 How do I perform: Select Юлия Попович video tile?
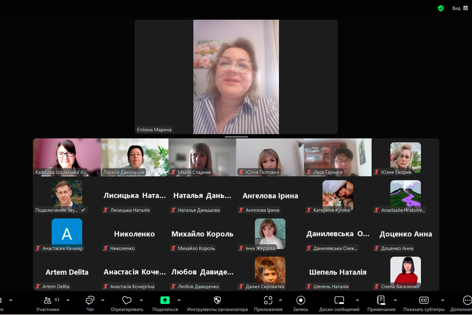pos(270,157)
